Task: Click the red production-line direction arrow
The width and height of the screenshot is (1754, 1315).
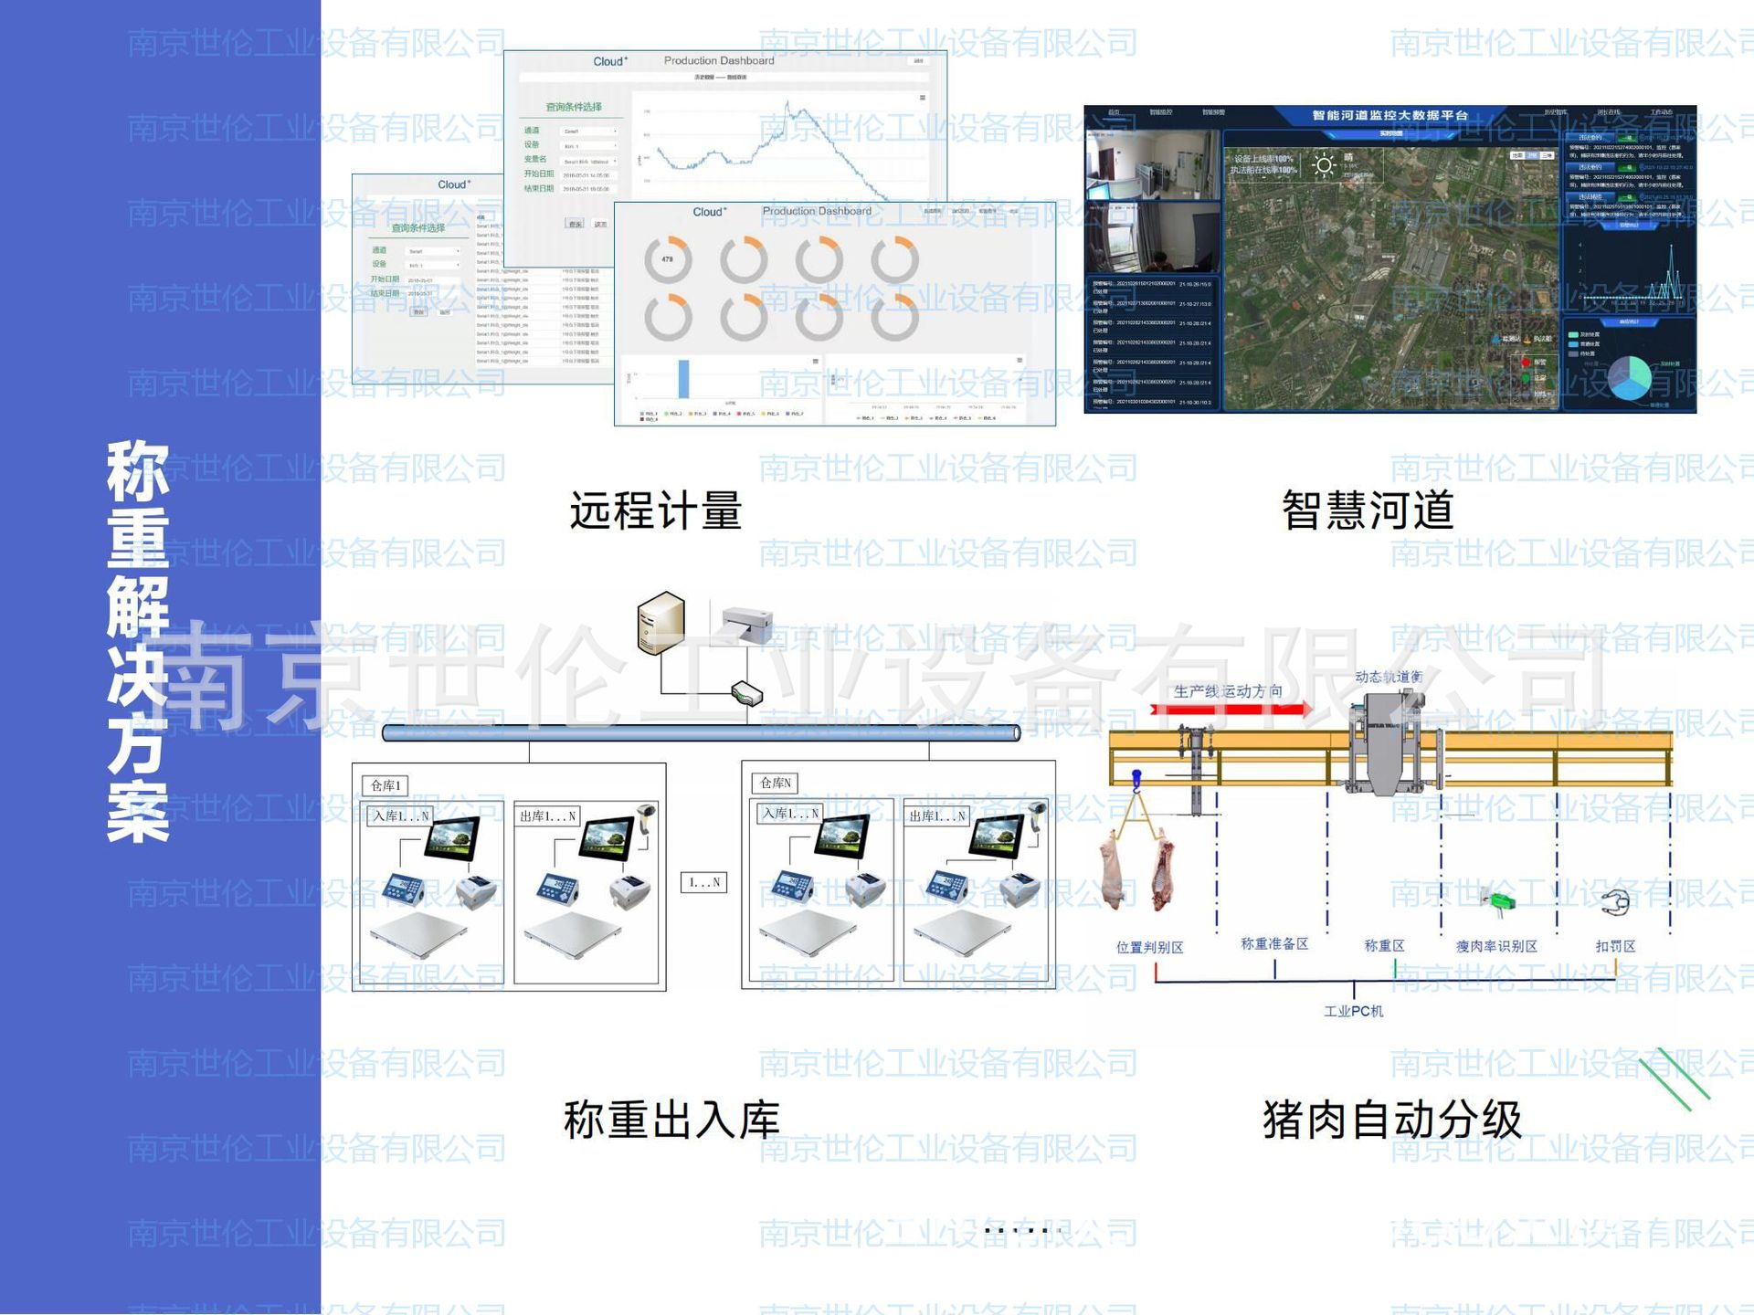Action: pos(1231,708)
